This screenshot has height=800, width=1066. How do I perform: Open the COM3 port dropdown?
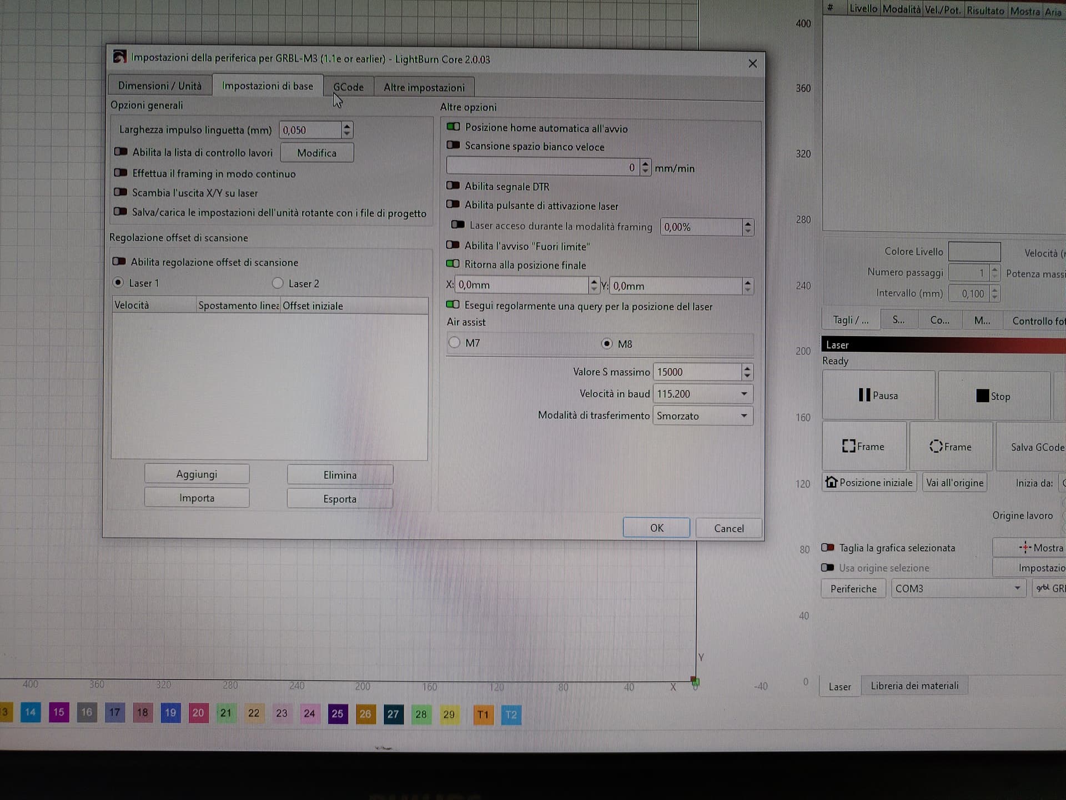(957, 588)
